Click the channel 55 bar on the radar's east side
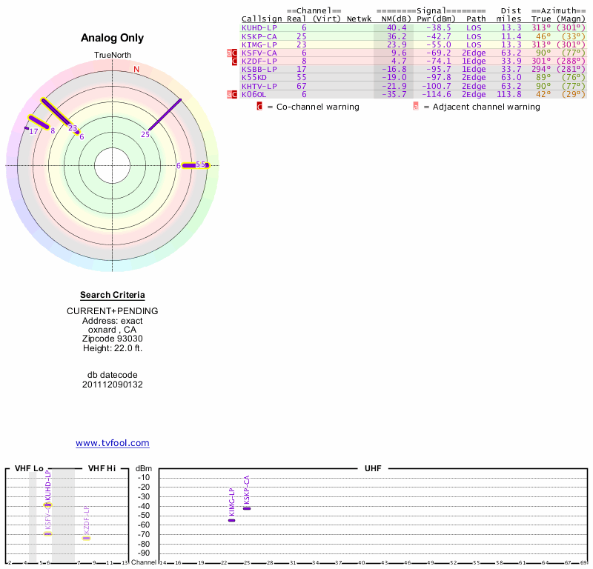 coord(196,164)
